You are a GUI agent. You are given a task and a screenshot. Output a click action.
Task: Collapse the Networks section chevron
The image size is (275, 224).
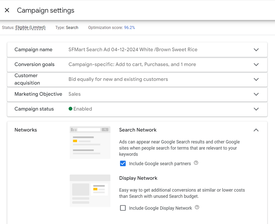tap(256, 130)
